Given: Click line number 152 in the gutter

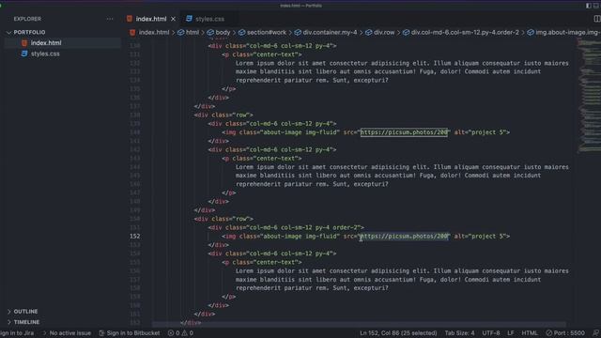Looking at the screenshot, I should (x=135, y=237).
